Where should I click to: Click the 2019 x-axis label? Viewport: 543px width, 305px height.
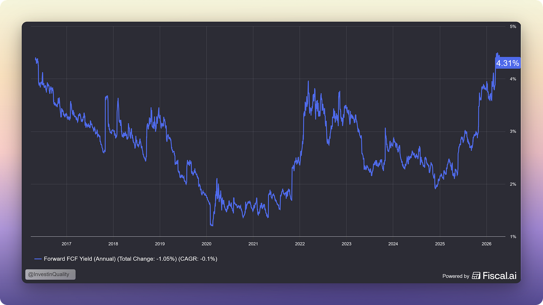(x=160, y=244)
